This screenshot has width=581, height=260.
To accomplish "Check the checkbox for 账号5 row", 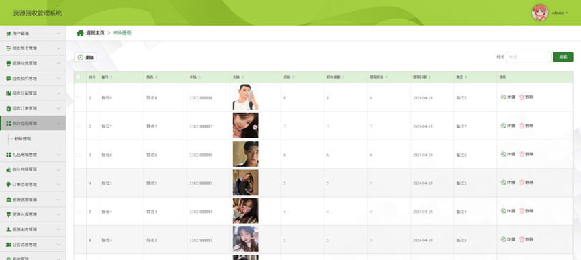I will pos(78,183).
